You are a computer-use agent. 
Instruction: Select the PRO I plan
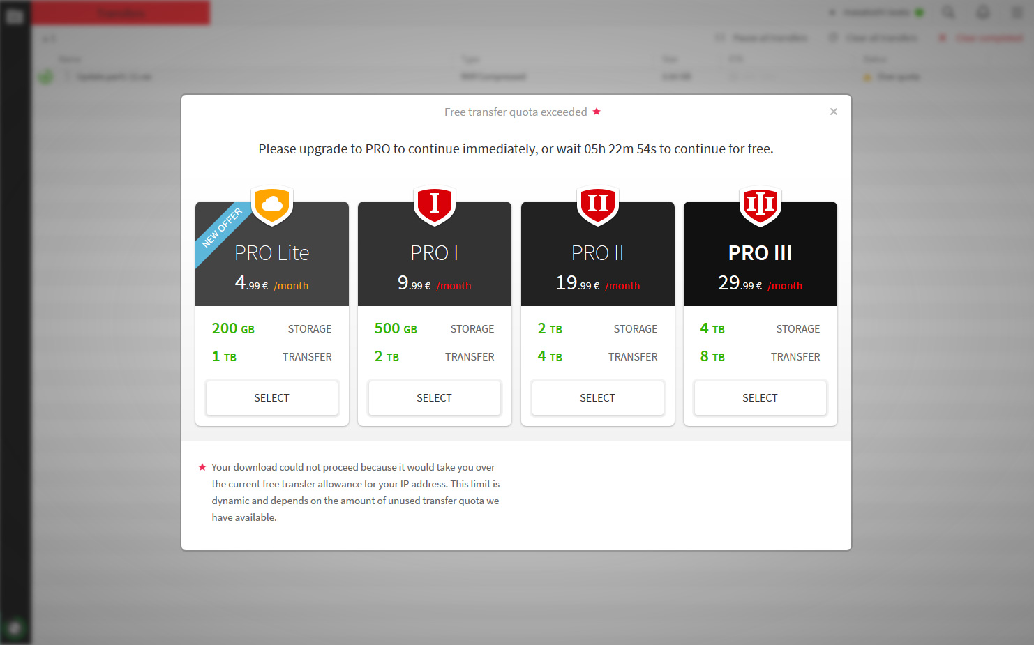pos(435,397)
